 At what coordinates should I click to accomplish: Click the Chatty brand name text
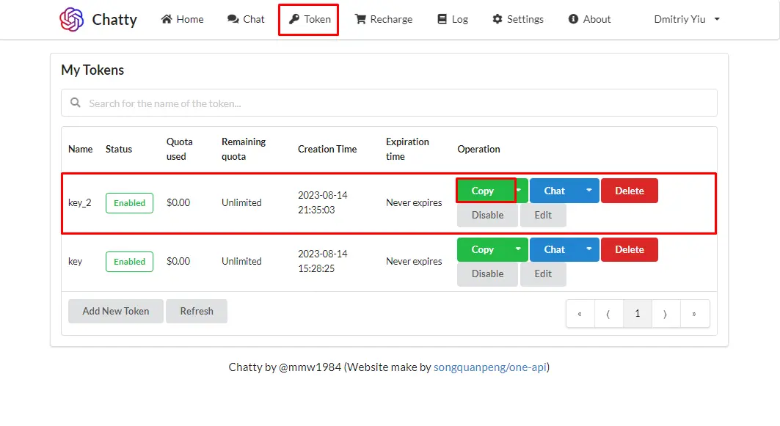click(114, 19)
